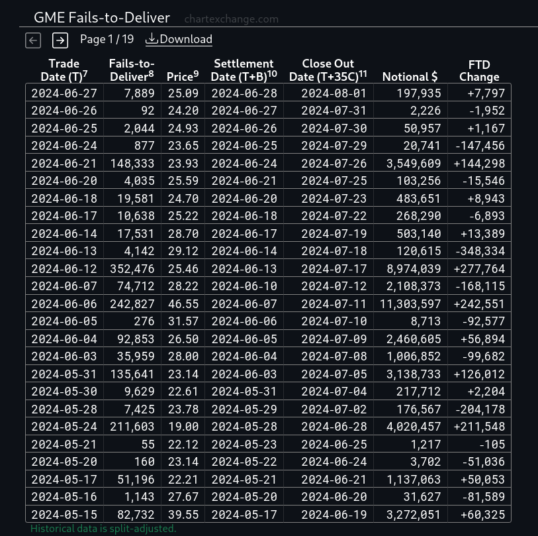
Task: Select fails-to-deliver value 7,889
Action: tap(132, 93)
